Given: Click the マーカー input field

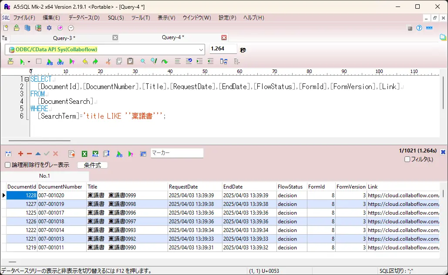Looking at the screenshot, I should click(x=177, y=153).
